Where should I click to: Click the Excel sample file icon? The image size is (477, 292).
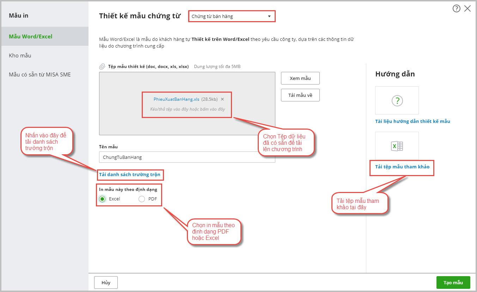397,146
